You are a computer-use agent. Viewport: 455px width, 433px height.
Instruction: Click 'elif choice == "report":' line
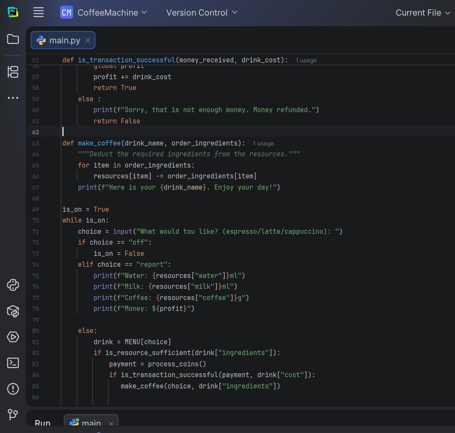[125, 265]
